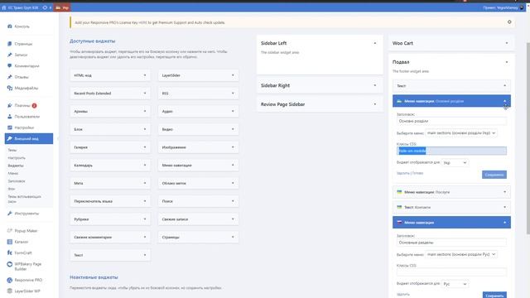This screenshot has height=298, width=530.
Task: Open Комментарии in the admin sidebar
Action: coord(26,66)
